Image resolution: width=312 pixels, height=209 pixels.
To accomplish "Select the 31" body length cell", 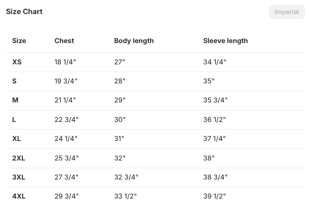I will (x=119, y=139).
